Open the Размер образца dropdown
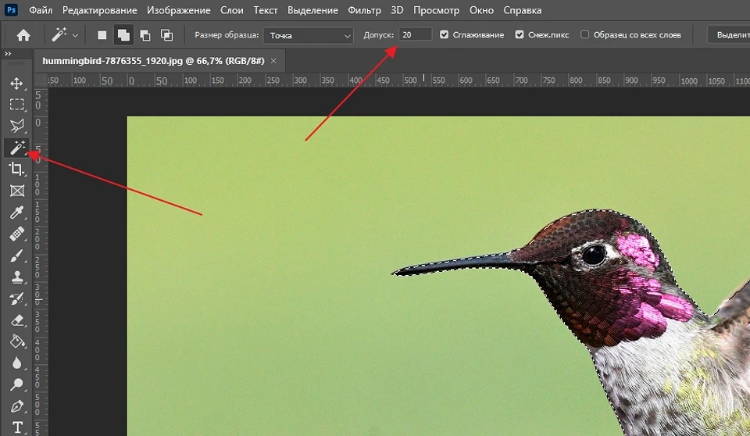This screenshot has width=750, height=436. [x=308, y=35]
